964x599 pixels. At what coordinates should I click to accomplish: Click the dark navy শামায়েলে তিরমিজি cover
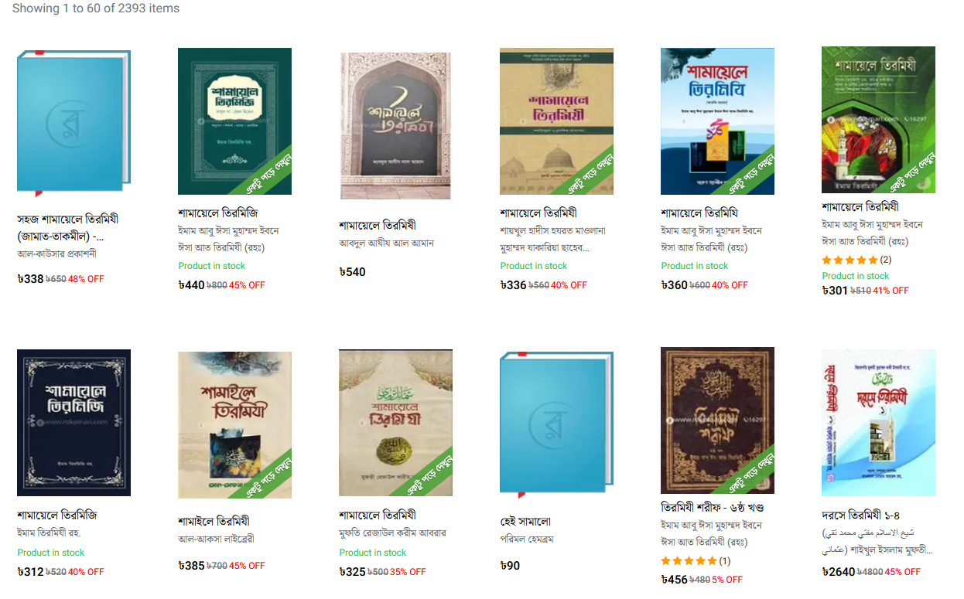(x=73, y=423)
